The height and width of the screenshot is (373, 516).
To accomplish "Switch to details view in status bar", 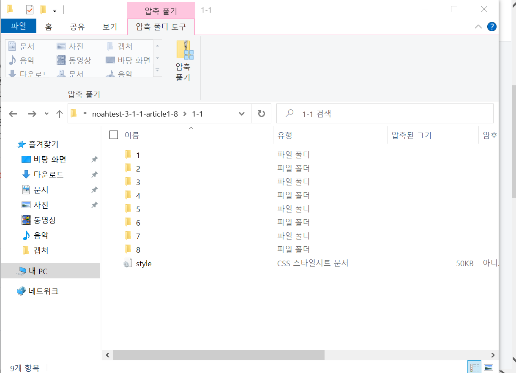I will click(x=474, y=367).
